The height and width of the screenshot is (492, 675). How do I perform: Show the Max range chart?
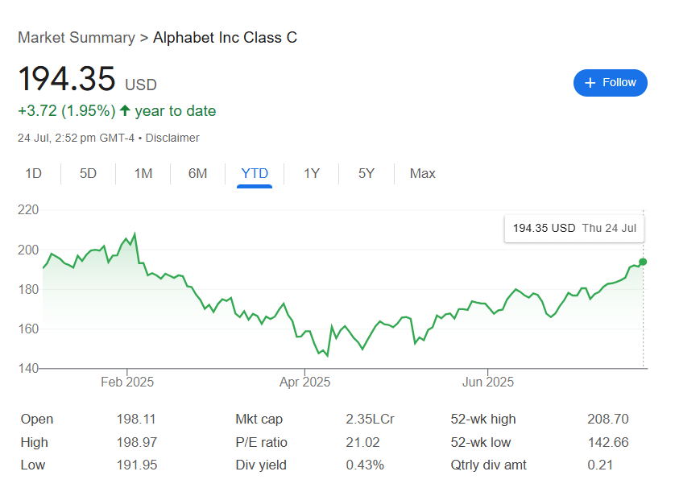(x=422, y=173)
